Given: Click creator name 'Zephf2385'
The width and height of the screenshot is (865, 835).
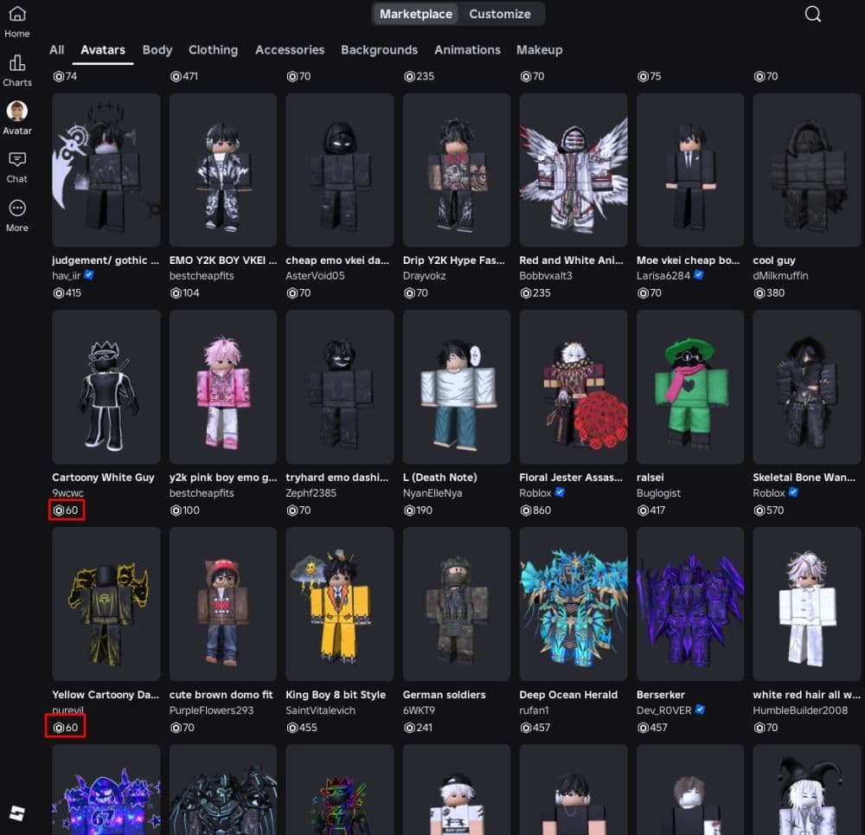Looking at the screenshot, I should pos(311,493).
